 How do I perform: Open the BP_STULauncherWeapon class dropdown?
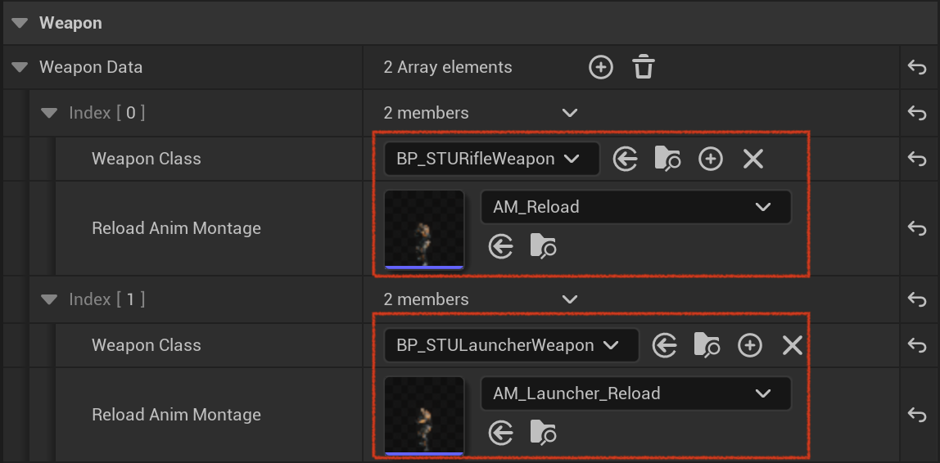(512, 345)
